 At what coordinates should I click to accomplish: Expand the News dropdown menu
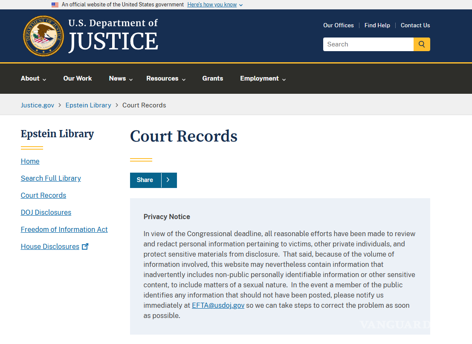tap(121, 78)
